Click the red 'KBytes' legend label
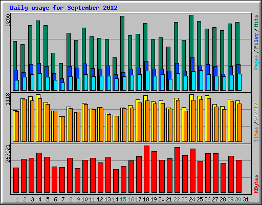 tap(256, 184)
